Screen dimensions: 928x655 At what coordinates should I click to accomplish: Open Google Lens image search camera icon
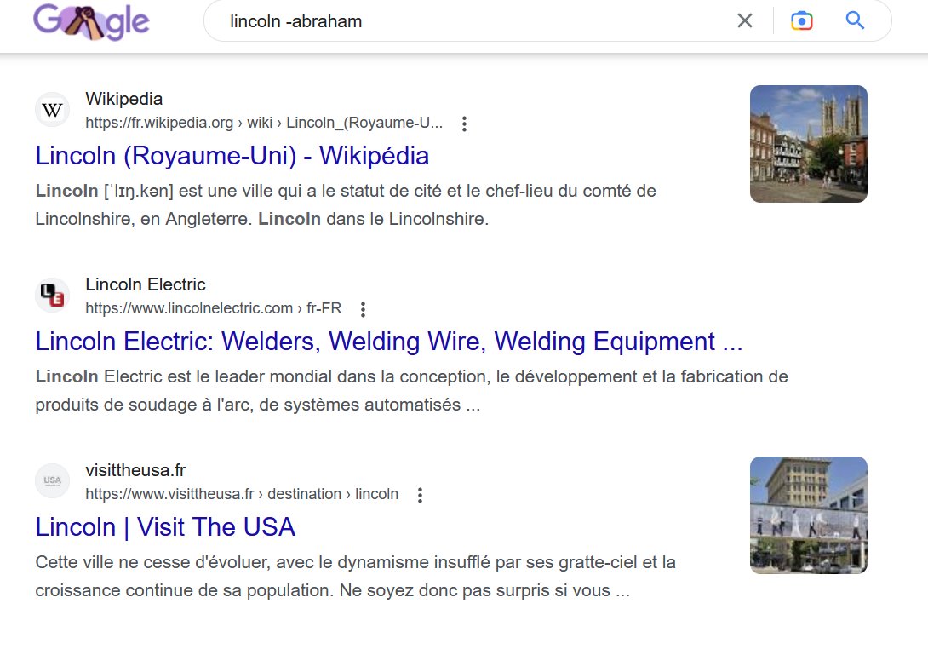pyautogui.click(x=801, y=20)
